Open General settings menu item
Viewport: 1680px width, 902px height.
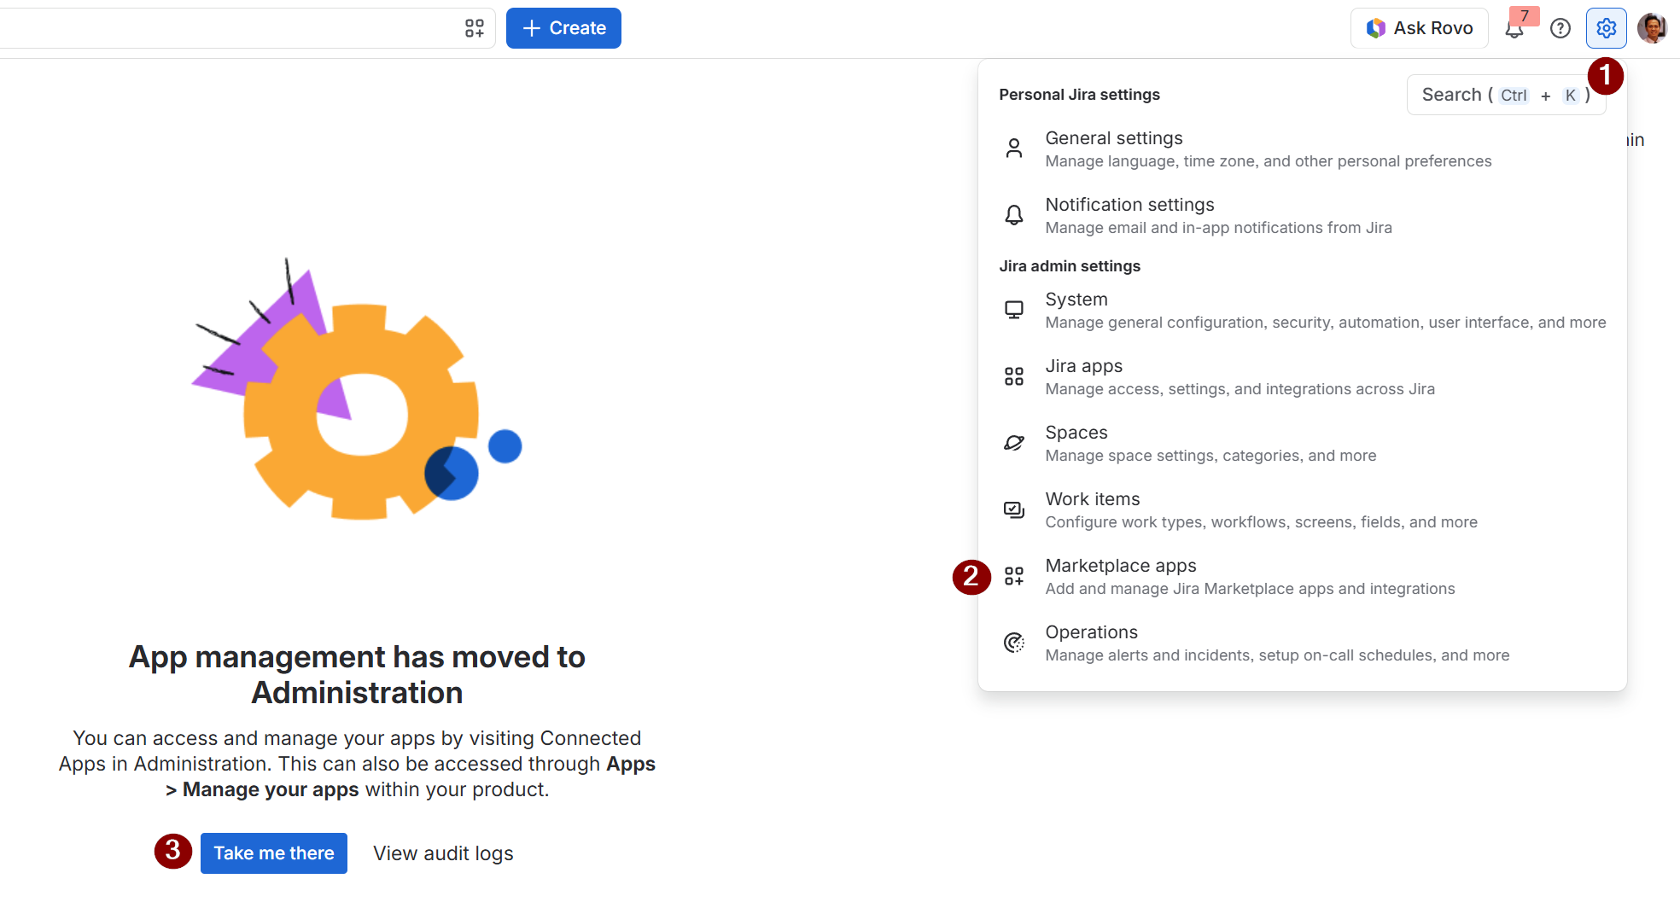pyautogui.click(x=1302, y=149)
